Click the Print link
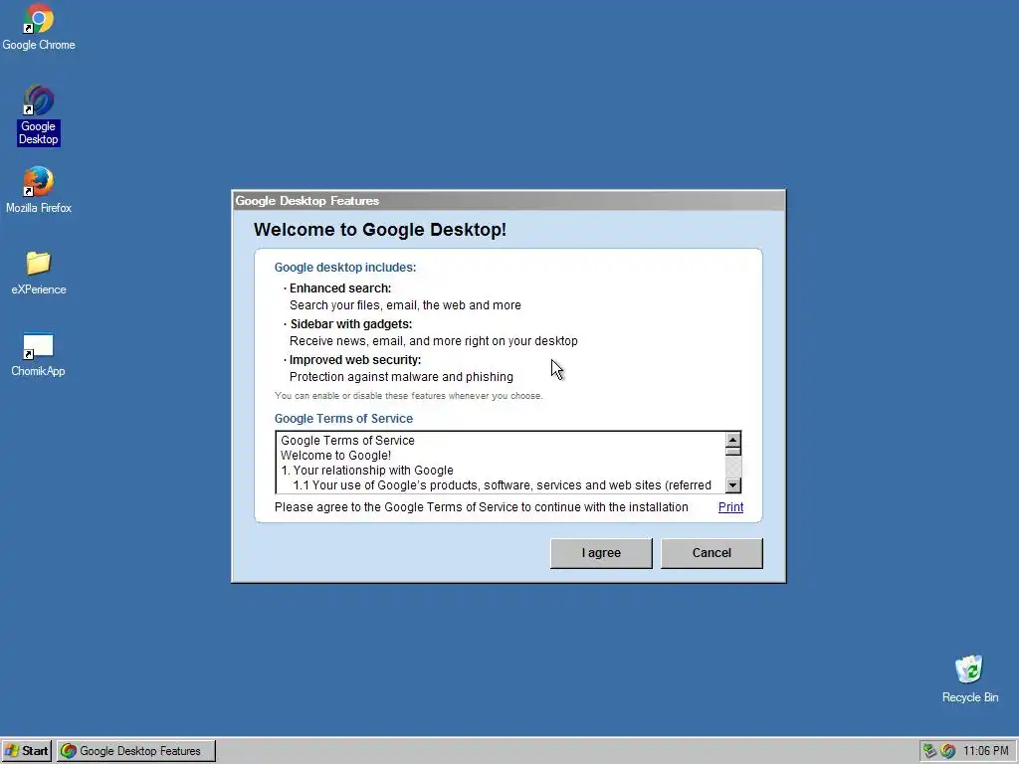1019x764 pixels. click(x=730, y=506)
